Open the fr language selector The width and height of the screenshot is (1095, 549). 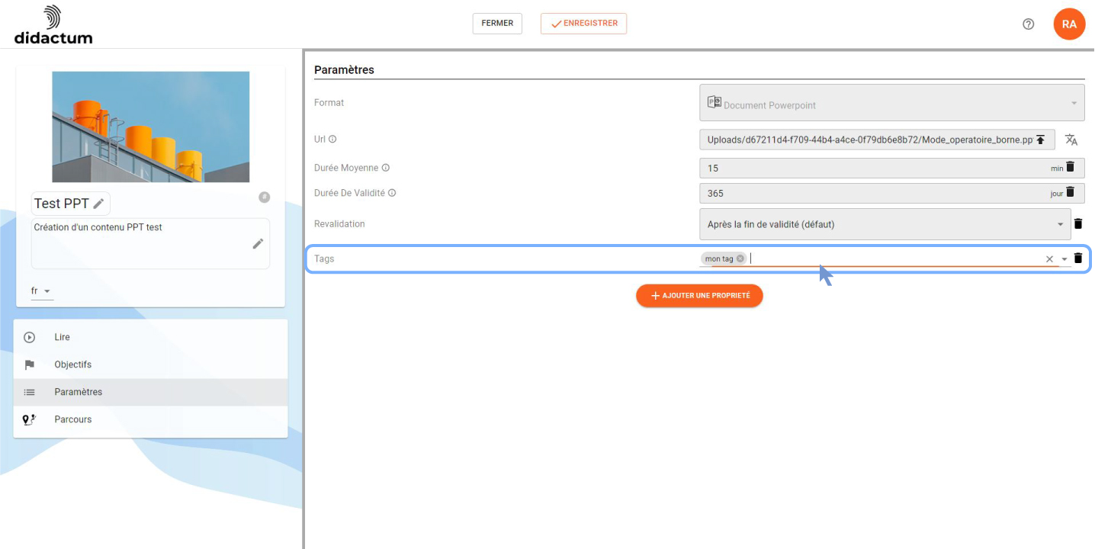(42, 291)
